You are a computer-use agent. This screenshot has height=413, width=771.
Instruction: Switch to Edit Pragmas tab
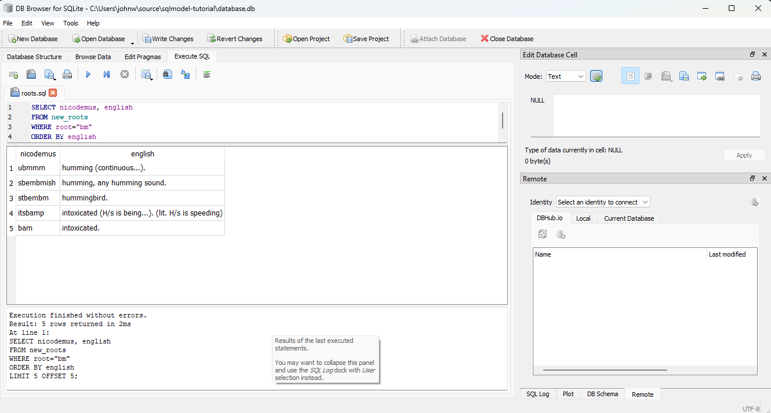(143, 57)
